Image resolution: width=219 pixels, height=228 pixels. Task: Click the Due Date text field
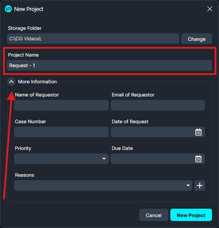(152, 159)
